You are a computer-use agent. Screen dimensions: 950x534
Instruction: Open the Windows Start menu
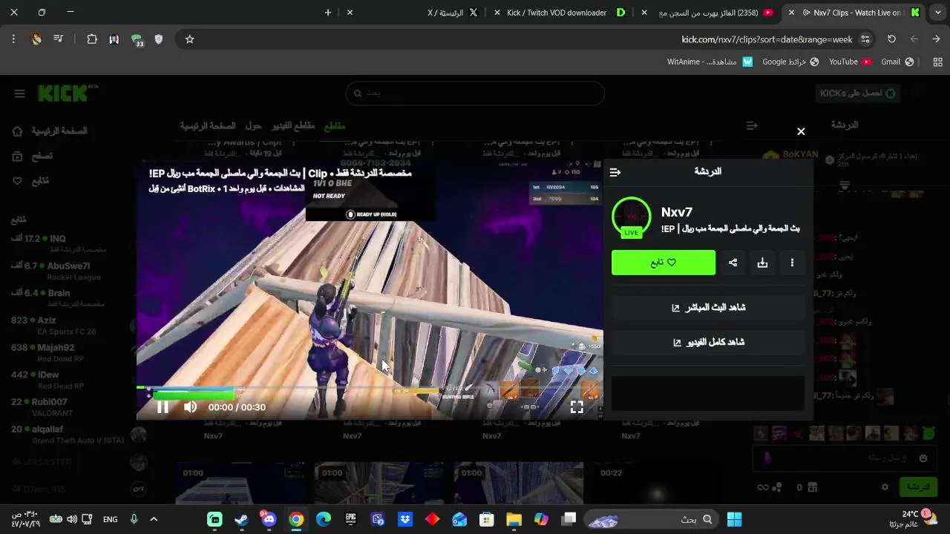pos(734,519)
